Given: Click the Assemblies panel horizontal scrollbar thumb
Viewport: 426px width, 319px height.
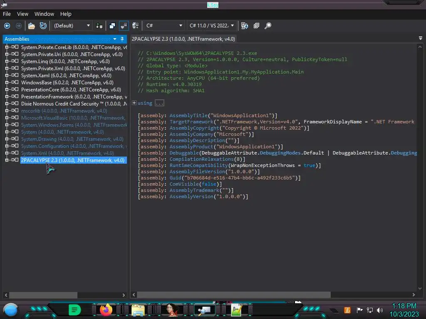Looking at the screenshot, I should (43, 295).
